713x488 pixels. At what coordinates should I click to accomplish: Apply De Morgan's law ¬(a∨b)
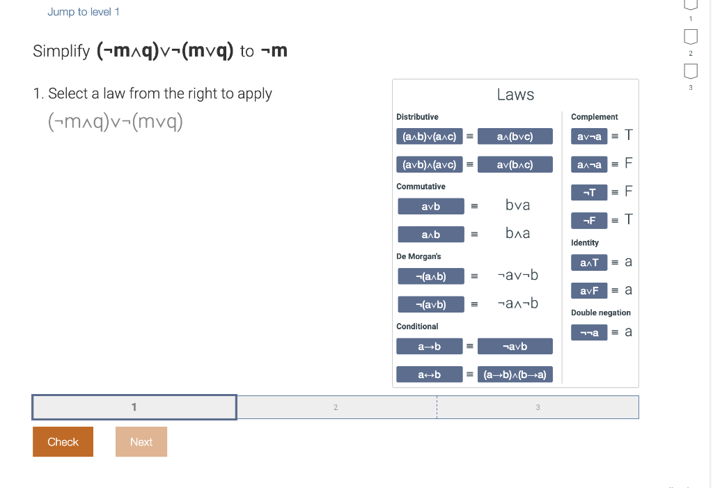coord(430,304)
